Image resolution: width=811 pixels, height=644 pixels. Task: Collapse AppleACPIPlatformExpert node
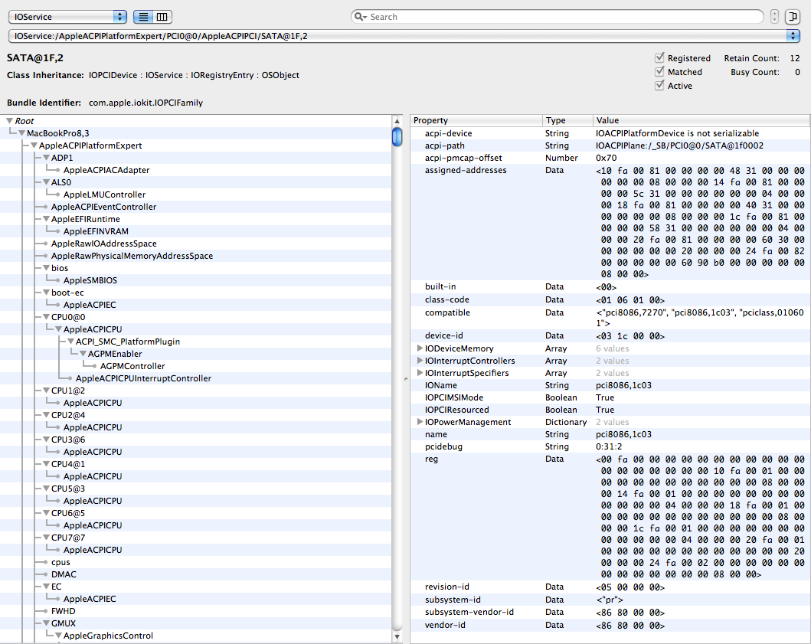click(34, 145)
